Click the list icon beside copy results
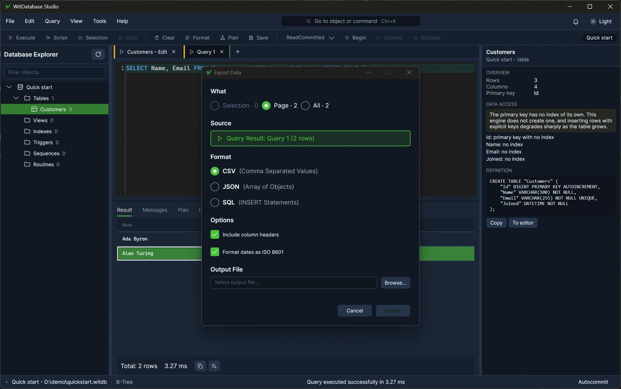Screen dimensions: 621x389 (x=214, y=366)
